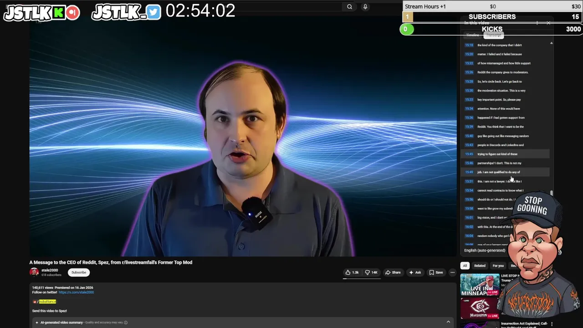
Task: Open English (auto-generated) language selector
Action: pos(485,251)
